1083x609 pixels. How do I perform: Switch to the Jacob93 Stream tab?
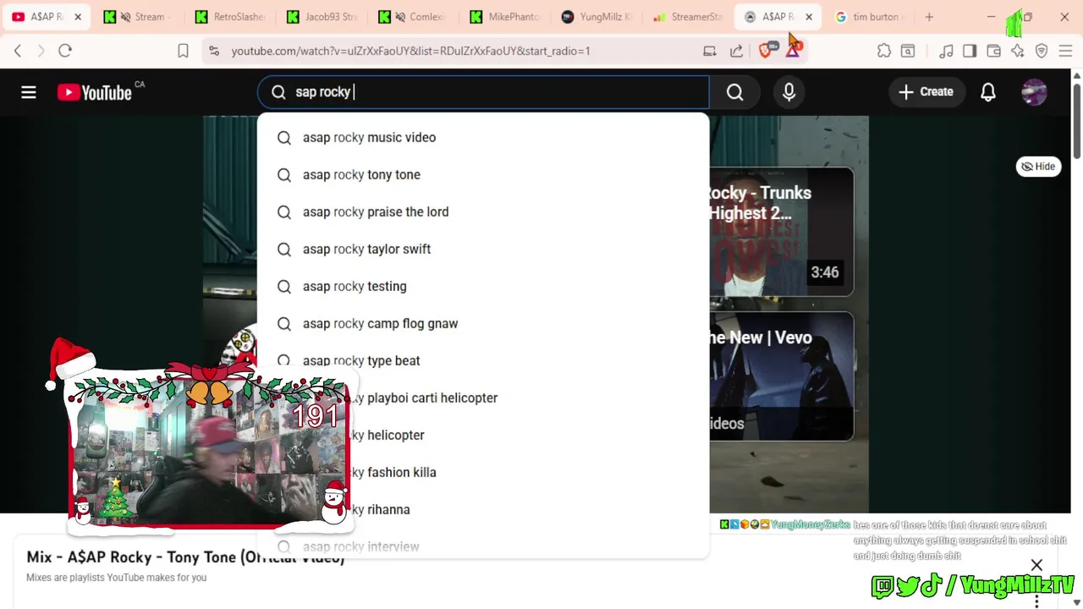pos(321,17)
